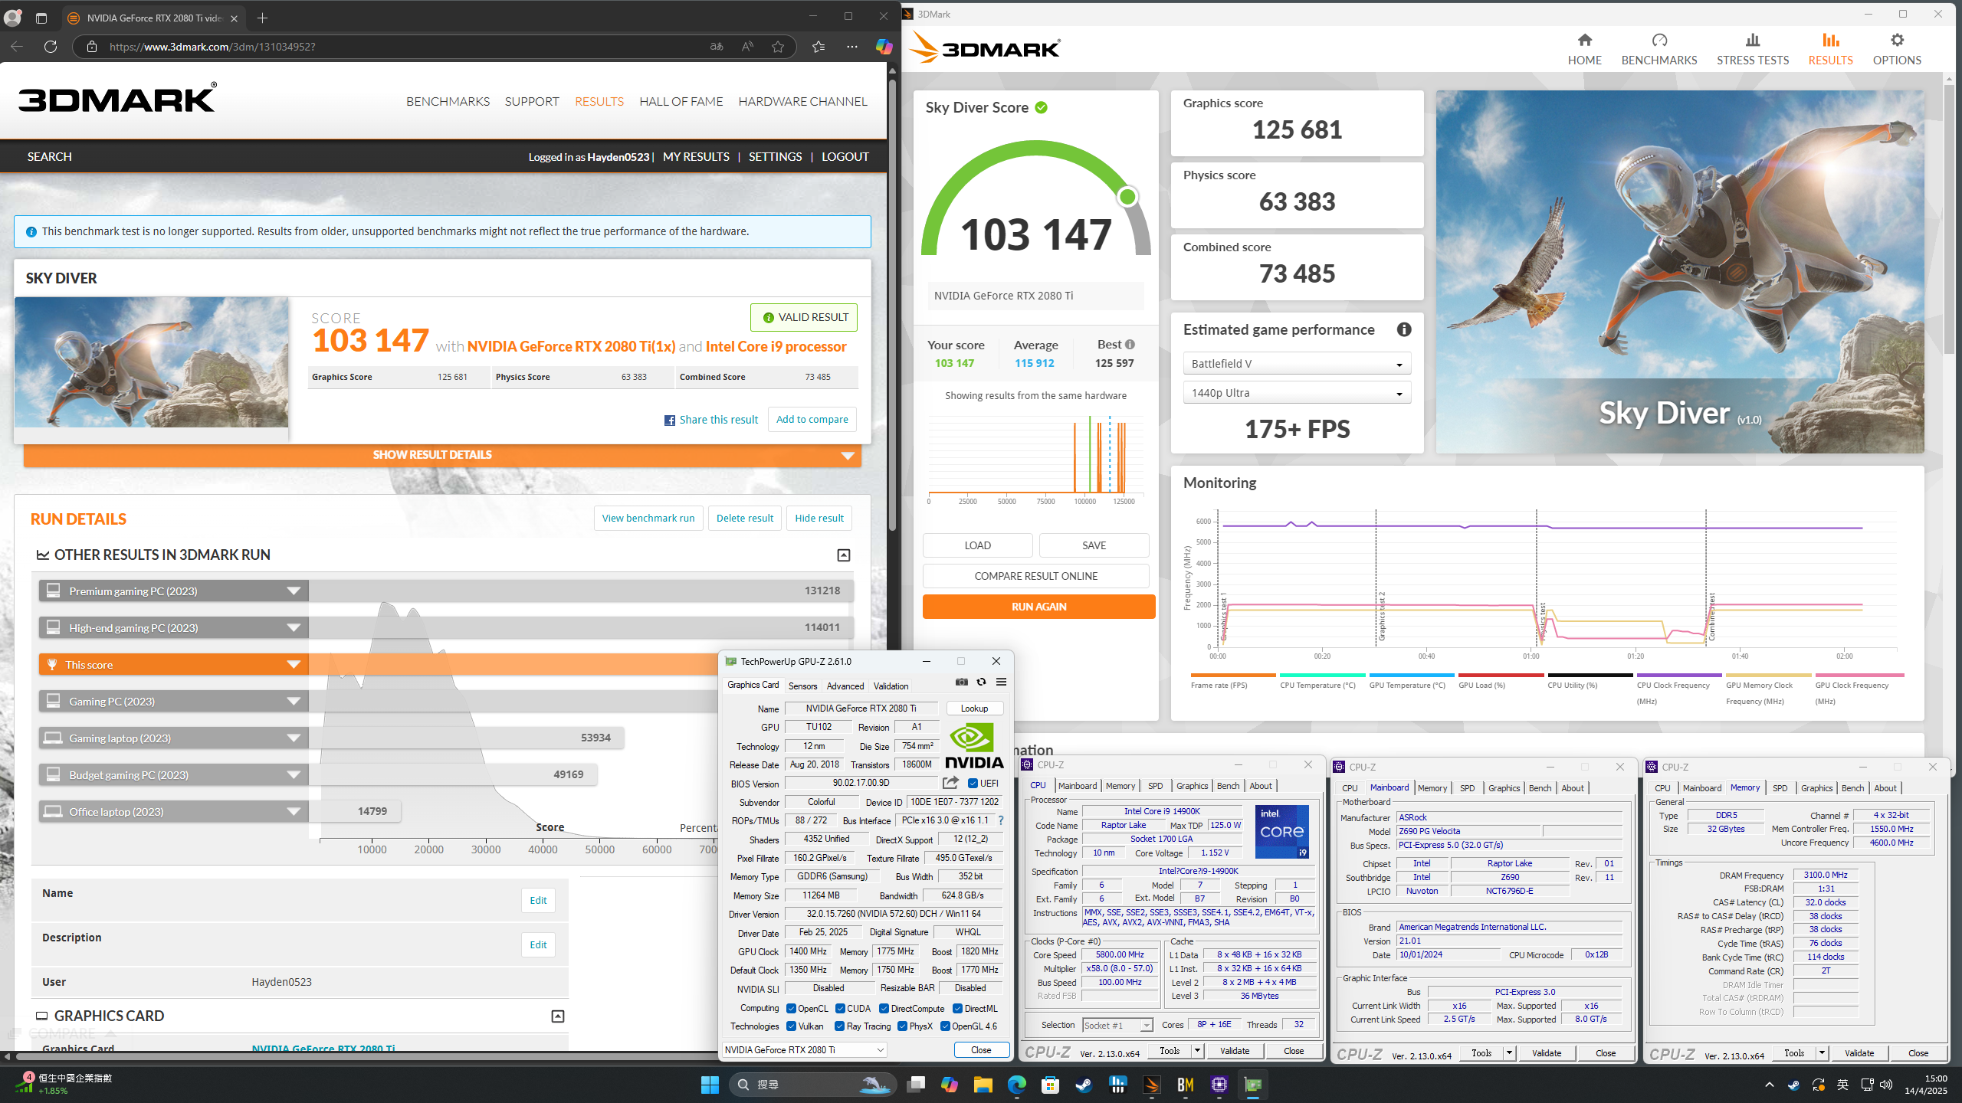Viewport: 1962px width, 1103px height.
Task: Toggle DirectCompute checkbox in GPU-Z
Action: pos(884,1008)
